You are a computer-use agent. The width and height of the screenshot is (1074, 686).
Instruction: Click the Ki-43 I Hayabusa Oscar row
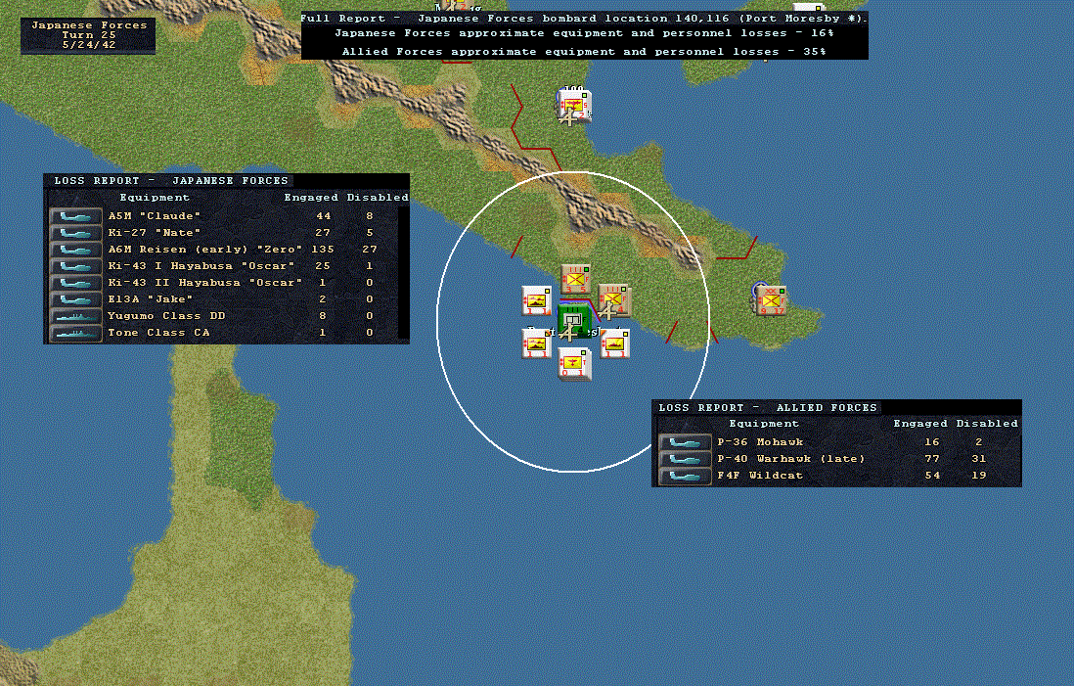pyautogui.click(x=223, y=266)
